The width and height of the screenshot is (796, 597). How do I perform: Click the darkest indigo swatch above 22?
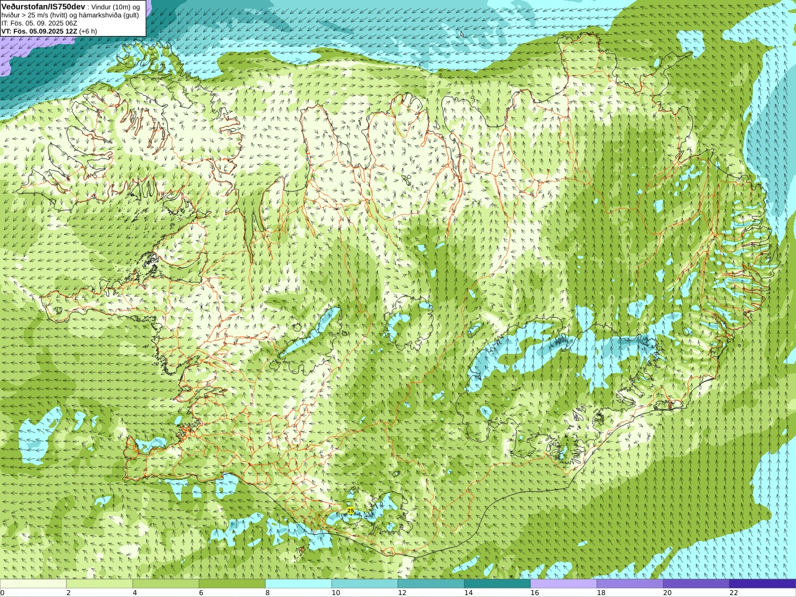(x=762, y=584)
